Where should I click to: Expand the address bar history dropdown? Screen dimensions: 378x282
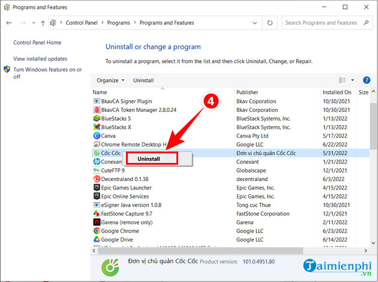click(x=255, y=23)
